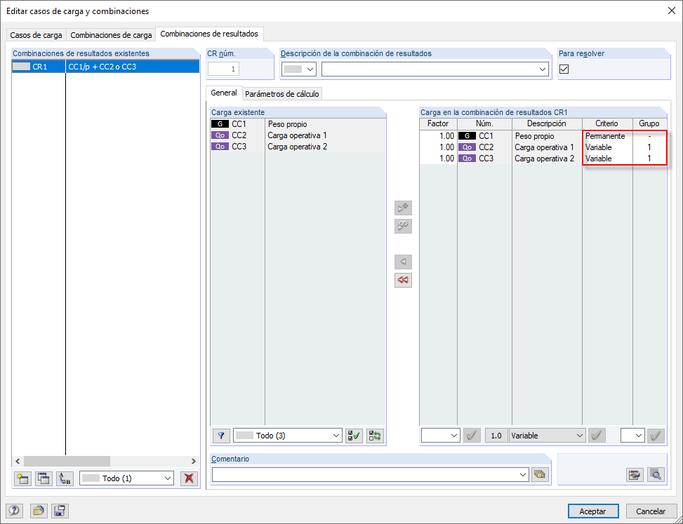Enable the apply checkmark next to Variable criterion
This screenshot has height=524, width=683.
pos(597,436)
